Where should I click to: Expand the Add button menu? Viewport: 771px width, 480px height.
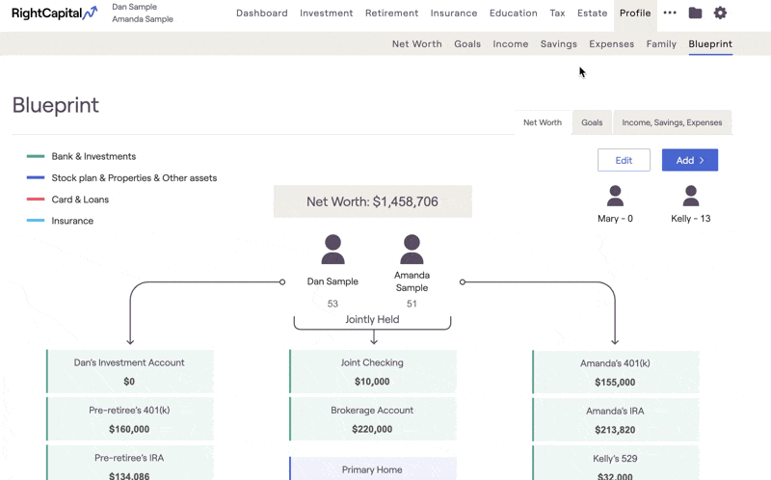[689, 160]
